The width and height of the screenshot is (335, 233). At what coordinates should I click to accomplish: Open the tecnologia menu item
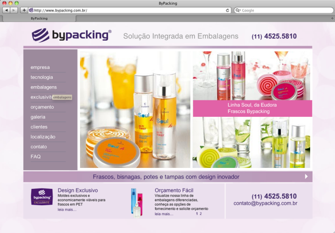coord(42,77)
